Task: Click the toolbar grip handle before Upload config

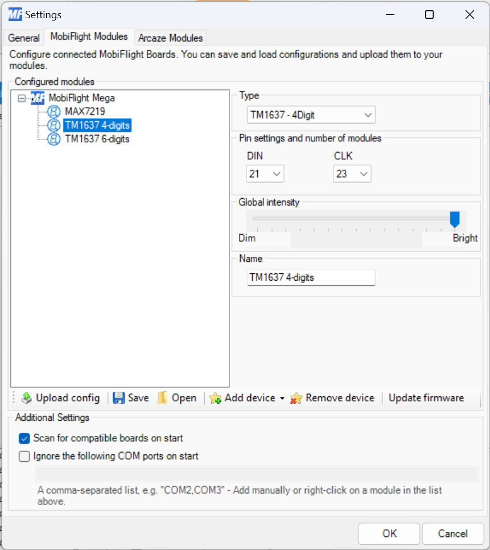Action: point(14,398)
